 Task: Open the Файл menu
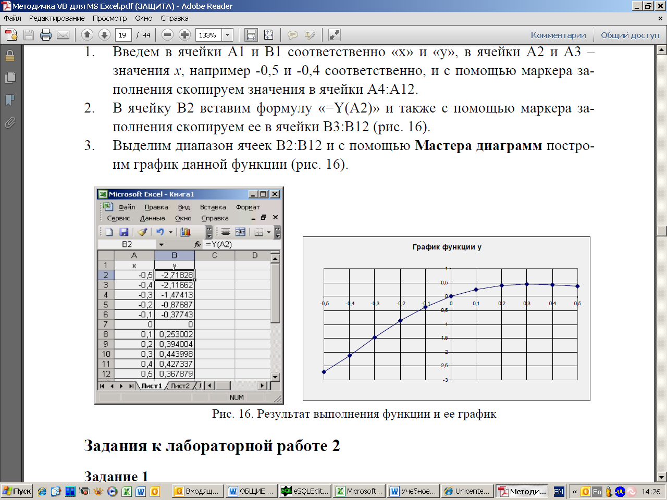pos(13,18)
